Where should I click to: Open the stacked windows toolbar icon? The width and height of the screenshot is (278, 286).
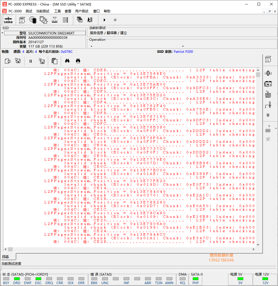coord(80,20)
